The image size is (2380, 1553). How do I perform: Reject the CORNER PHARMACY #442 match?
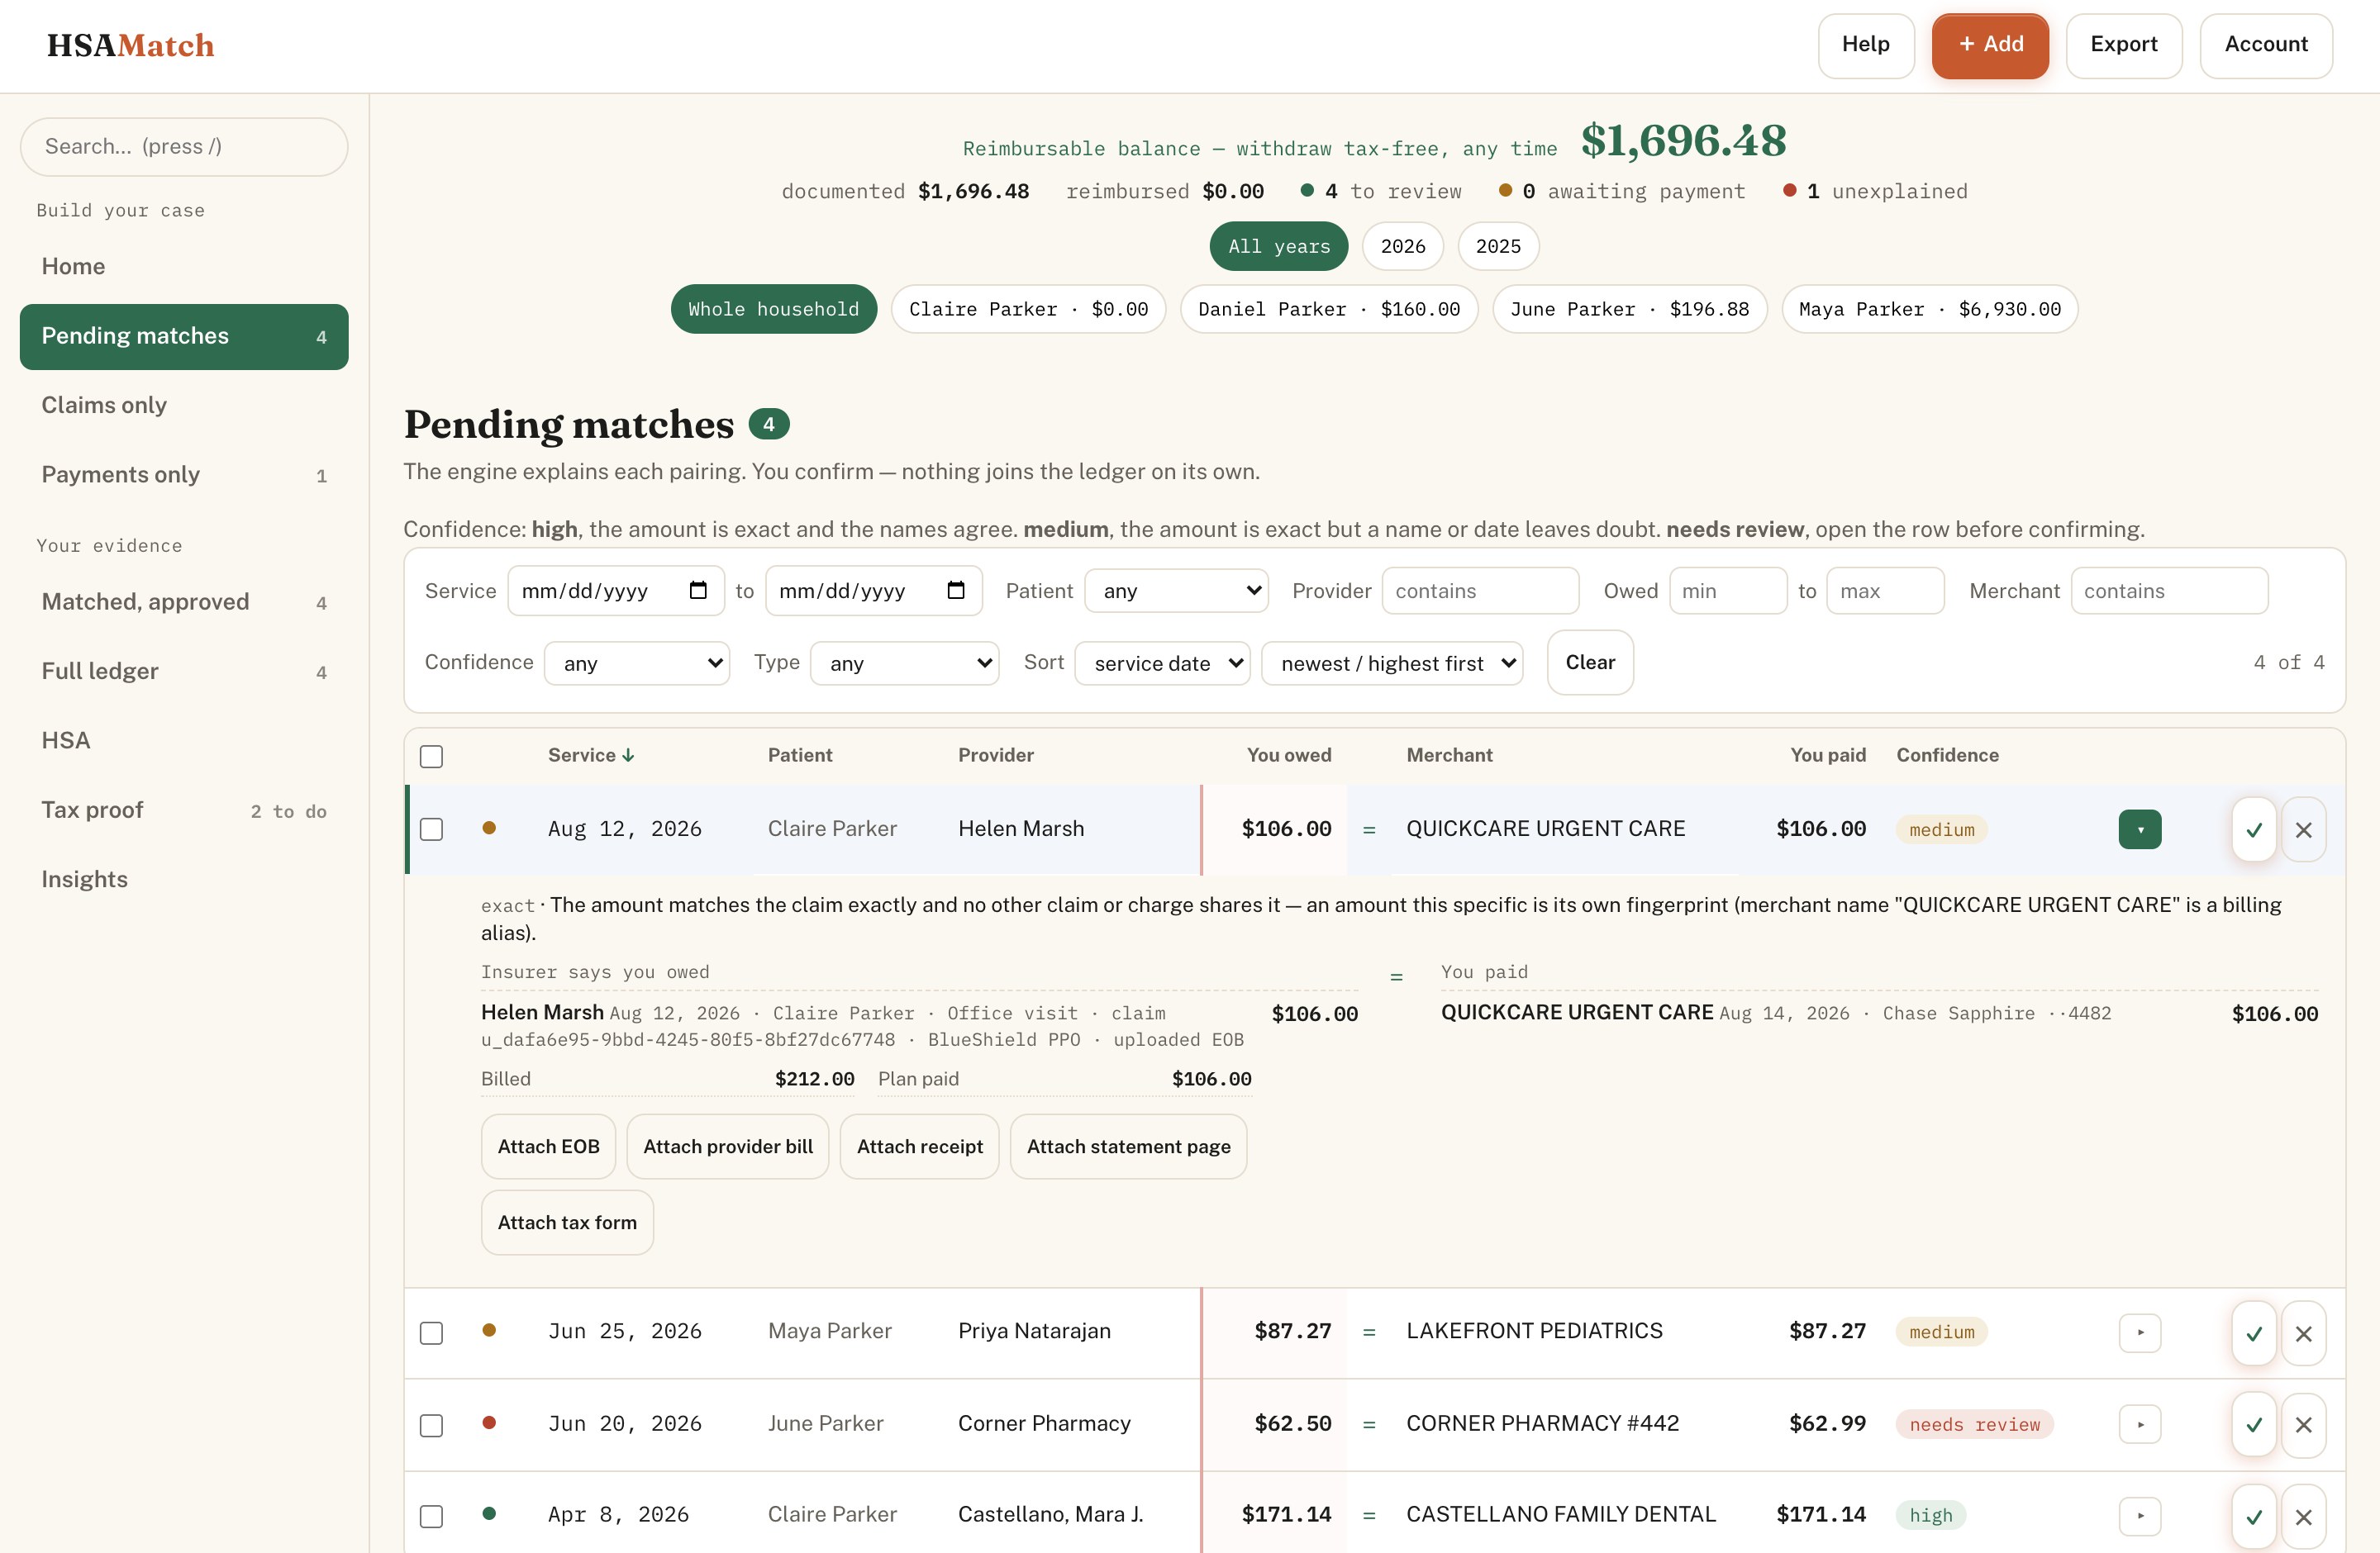click(2304, 1425)
